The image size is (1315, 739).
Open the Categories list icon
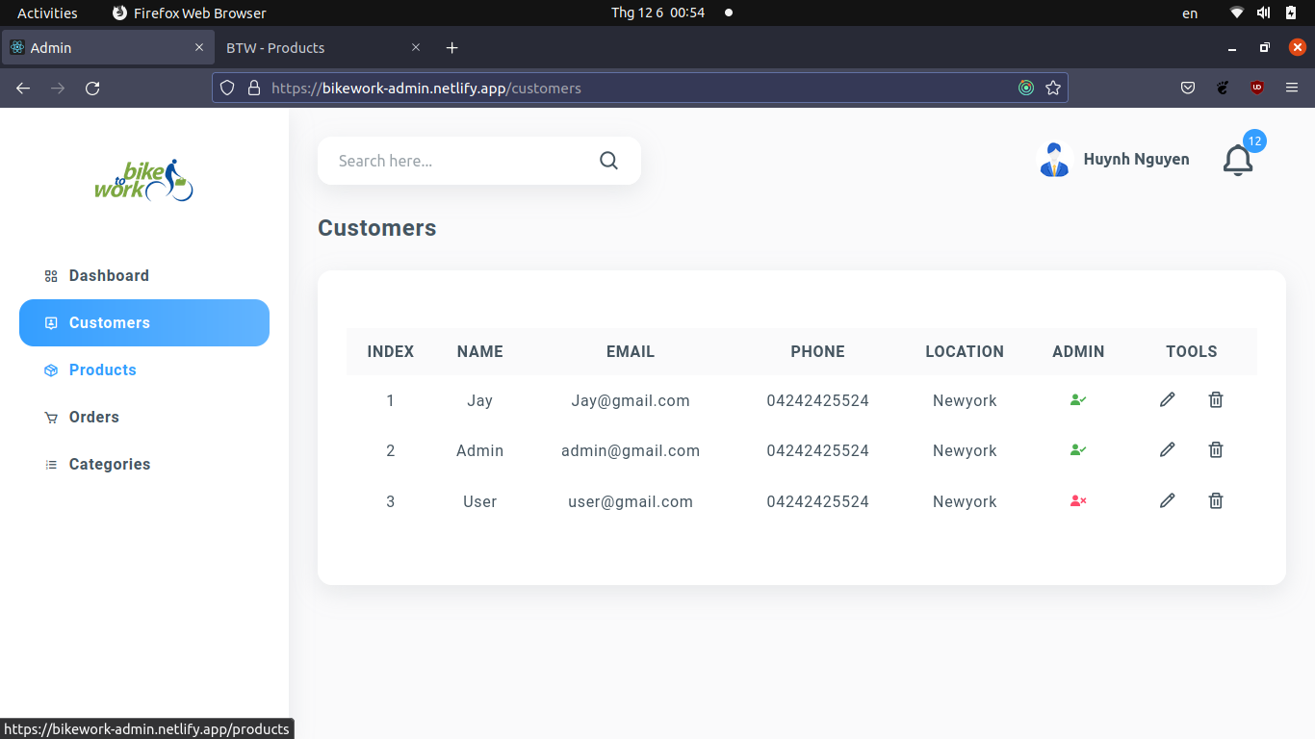click(50, 464)
